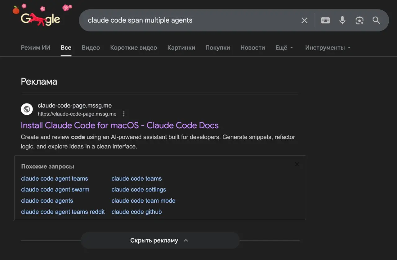Click the https://claude-code-page.mssg.me URL text

[x=77, y=114]
